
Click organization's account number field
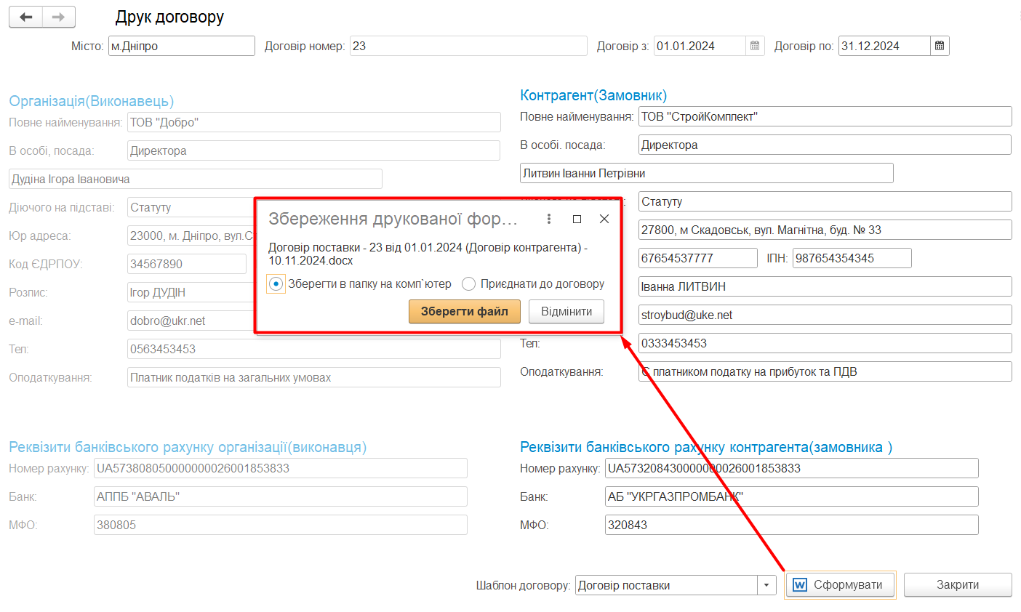tap(281, 468)
